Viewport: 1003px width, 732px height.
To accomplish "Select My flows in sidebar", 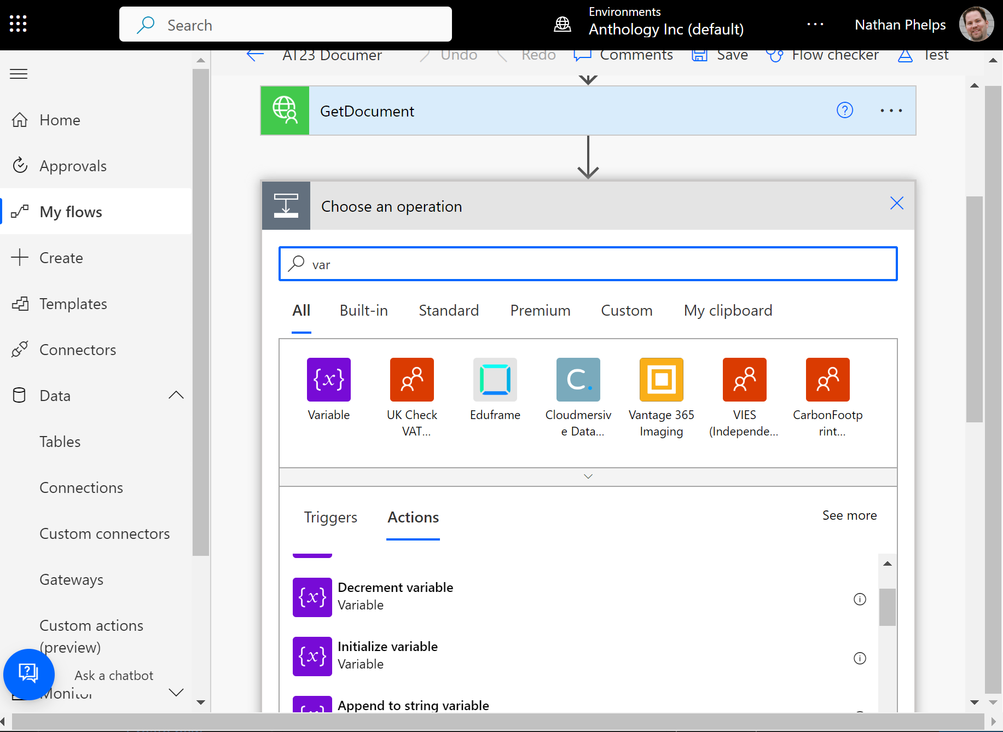I will click(96, 212).
